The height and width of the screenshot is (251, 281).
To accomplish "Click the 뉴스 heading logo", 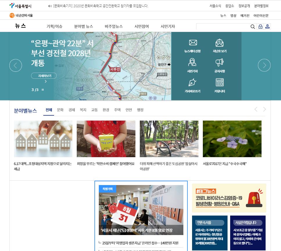I will pyautogui.click(x=20, y=26).
